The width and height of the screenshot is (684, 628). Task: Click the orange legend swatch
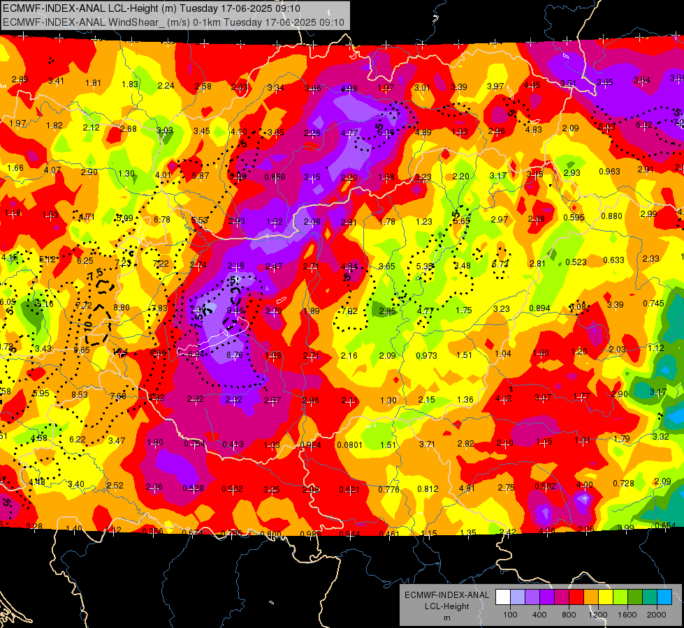(591, 597)
